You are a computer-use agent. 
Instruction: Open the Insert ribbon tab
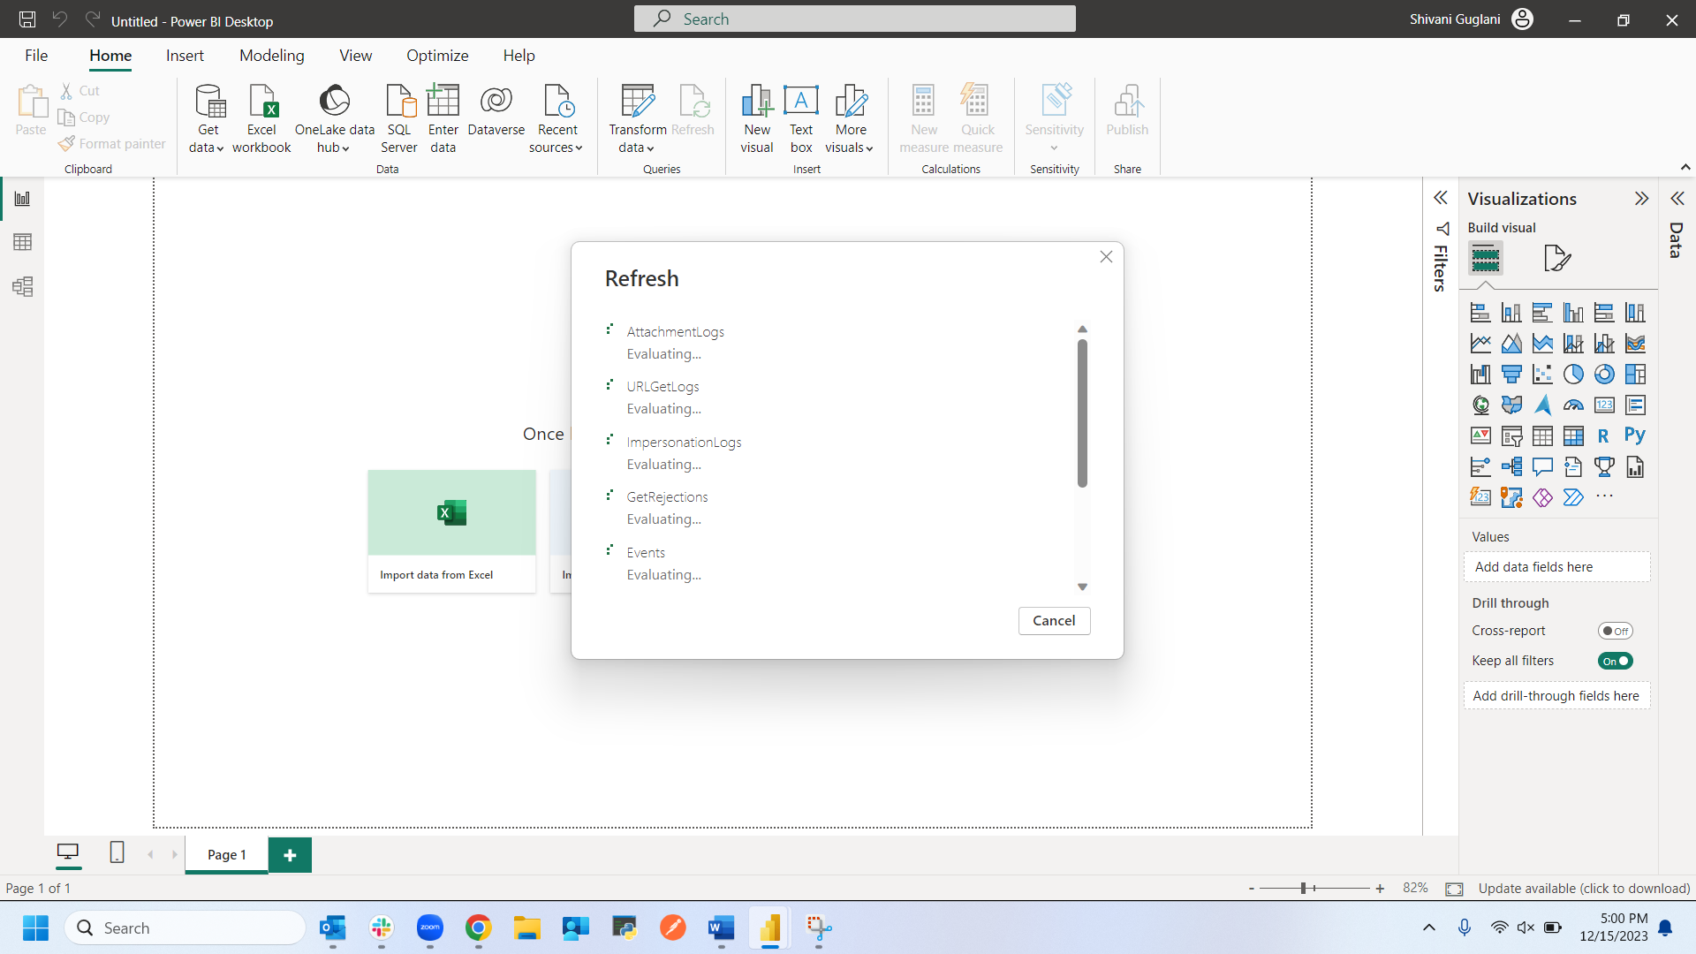click(185, 56)
